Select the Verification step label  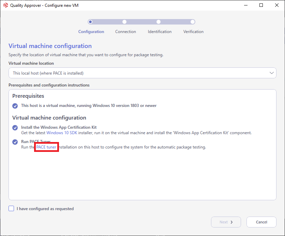coord(193,32)
